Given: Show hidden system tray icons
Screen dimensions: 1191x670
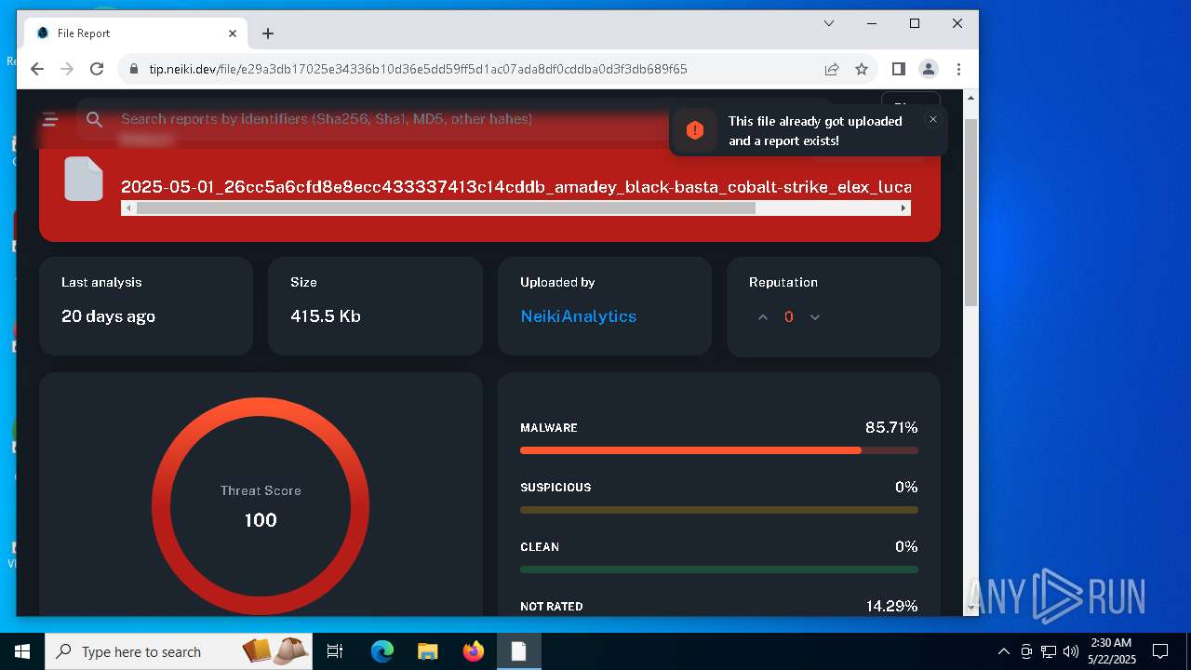Looking at the screenshot, I should (1003, 651).
